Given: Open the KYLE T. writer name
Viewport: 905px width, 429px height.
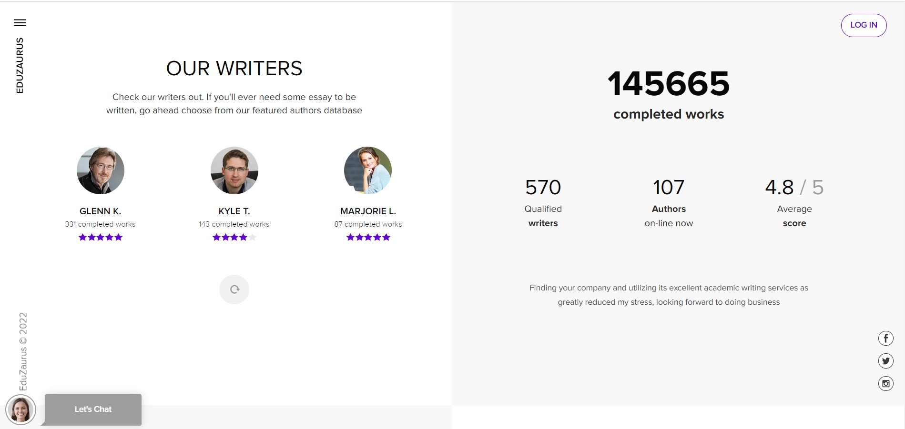Looking at the screenshot, I should coord(234,211).
